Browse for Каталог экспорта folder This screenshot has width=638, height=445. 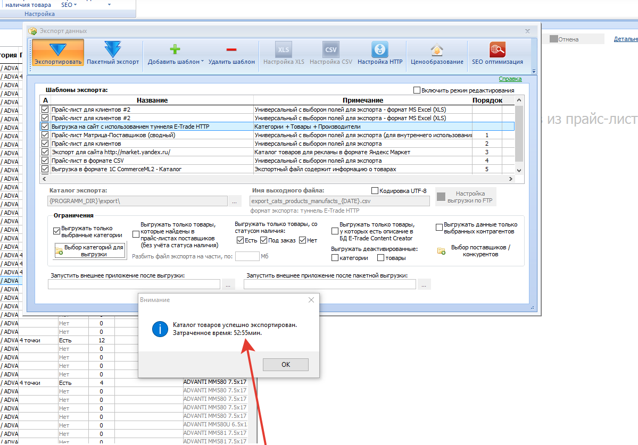point(234,201)
